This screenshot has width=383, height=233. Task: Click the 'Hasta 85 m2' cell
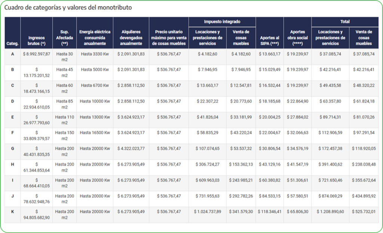[64, 104]
